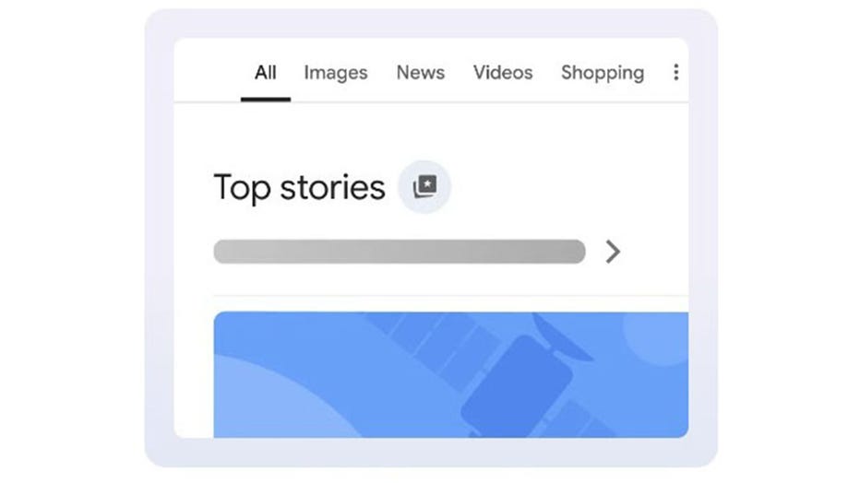Open the News tab
860x483 pixels.
pos(421,72)
